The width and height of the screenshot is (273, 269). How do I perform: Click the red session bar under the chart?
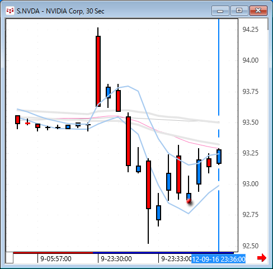53,253
